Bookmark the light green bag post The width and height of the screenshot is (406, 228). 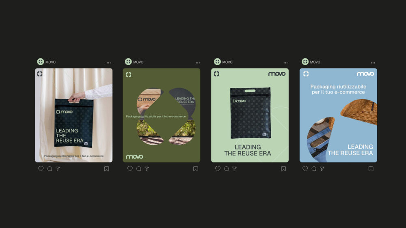click(283, 168)
